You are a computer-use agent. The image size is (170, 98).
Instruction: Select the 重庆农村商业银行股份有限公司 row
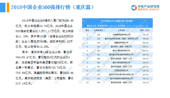117,75
